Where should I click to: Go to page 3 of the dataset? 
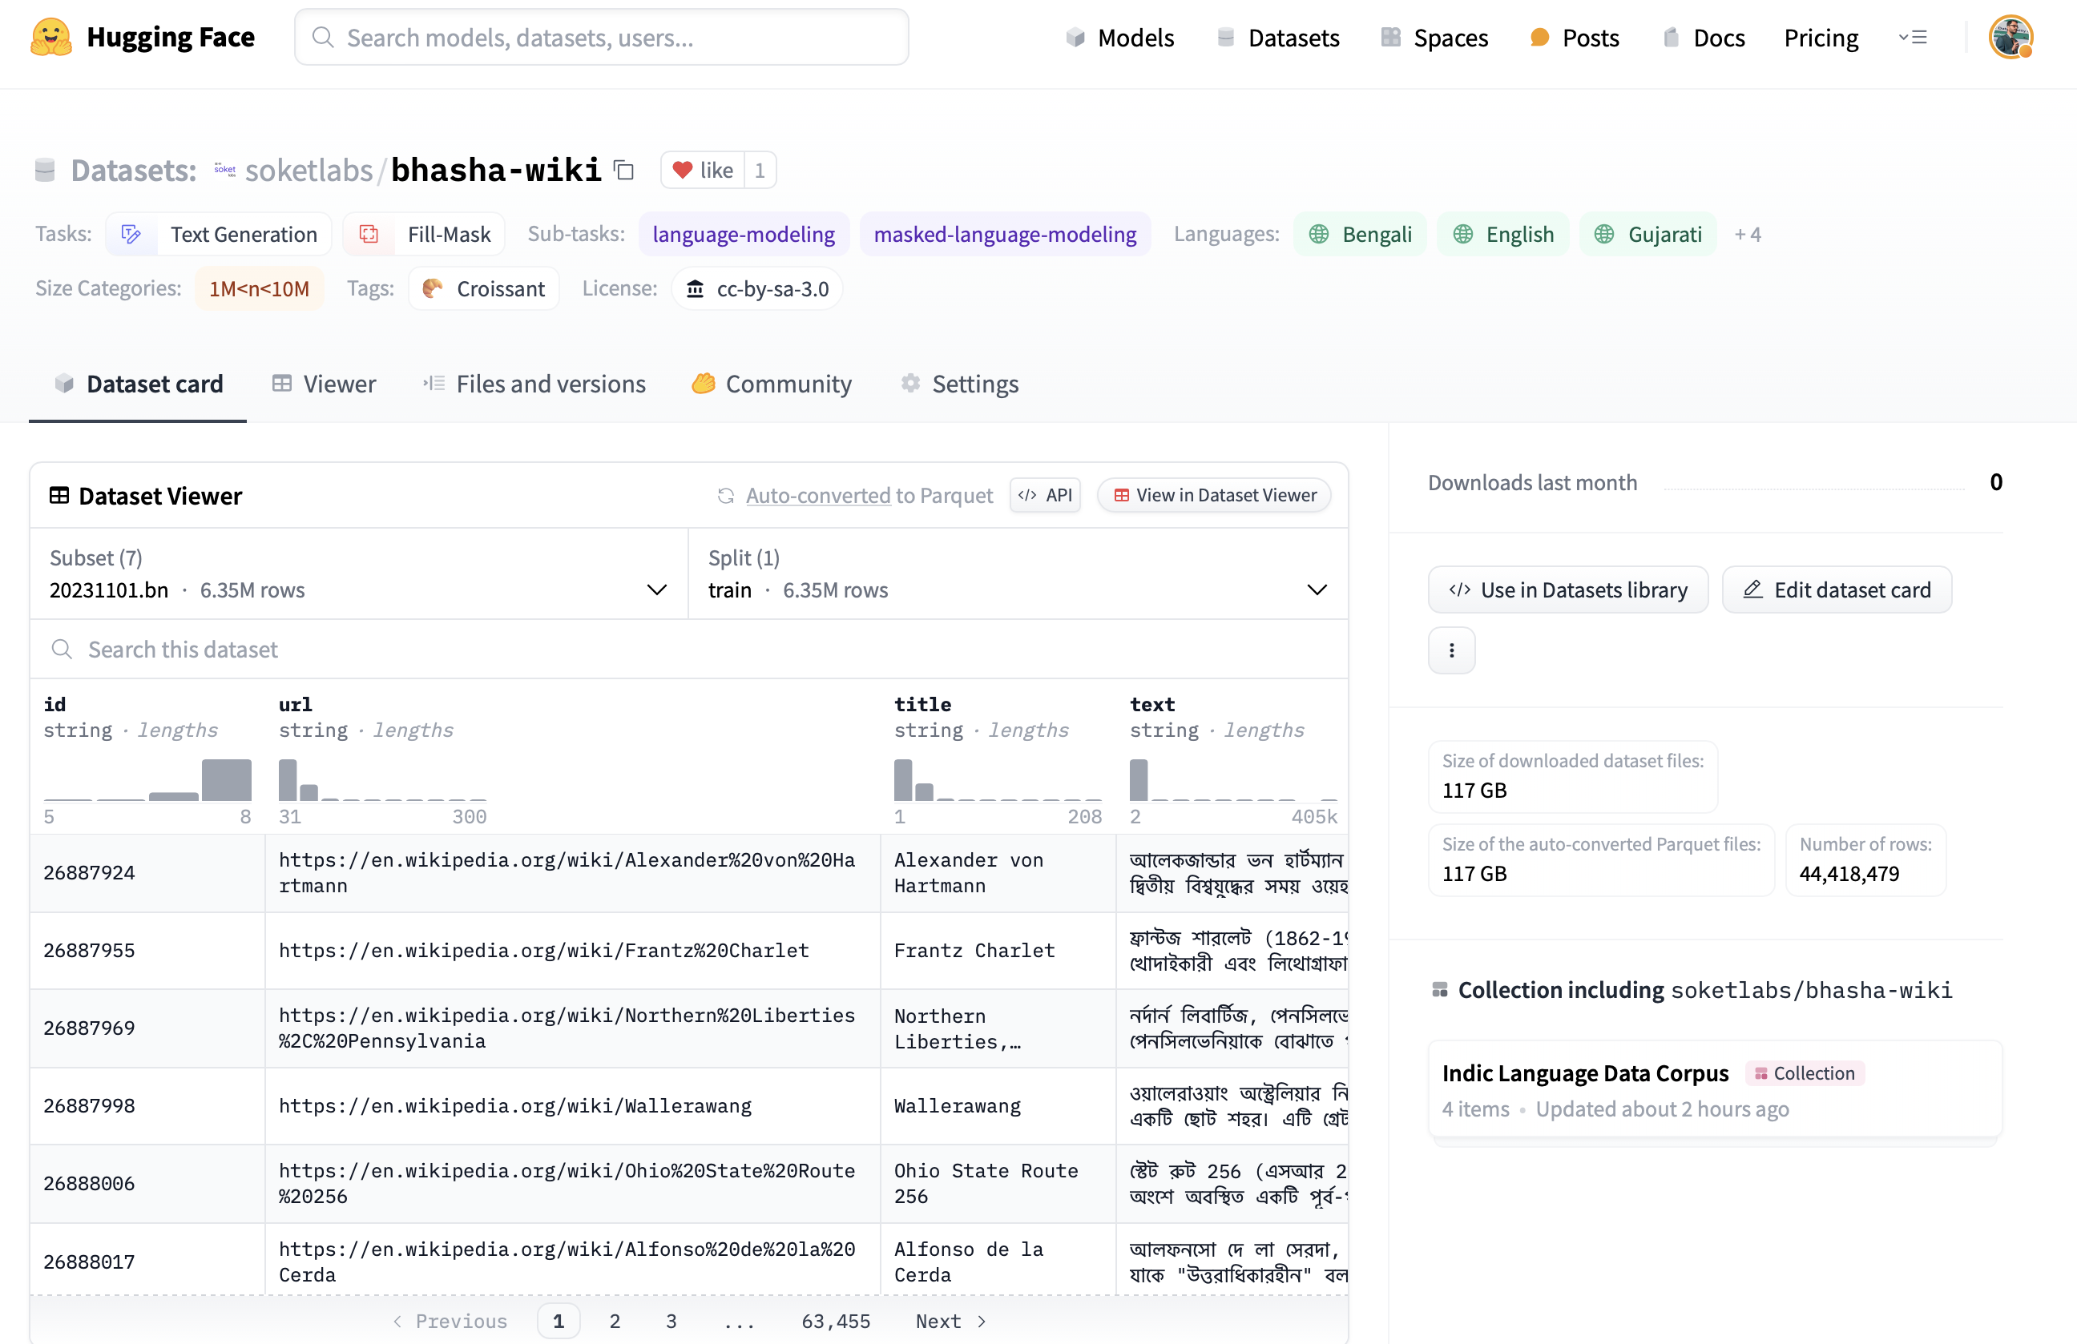point(671,1322)
